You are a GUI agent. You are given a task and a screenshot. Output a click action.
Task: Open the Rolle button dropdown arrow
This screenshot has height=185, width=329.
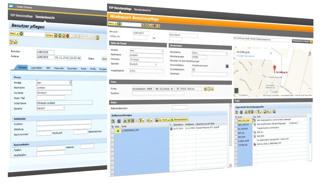point(168,120)
